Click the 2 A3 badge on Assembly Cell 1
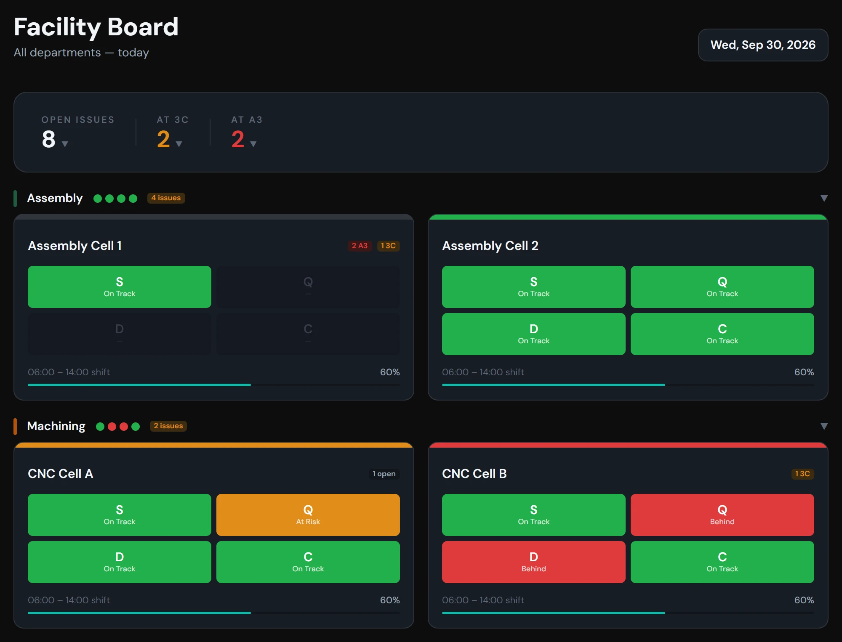Viewport: 842px width, 642px height. coord(360,246)
